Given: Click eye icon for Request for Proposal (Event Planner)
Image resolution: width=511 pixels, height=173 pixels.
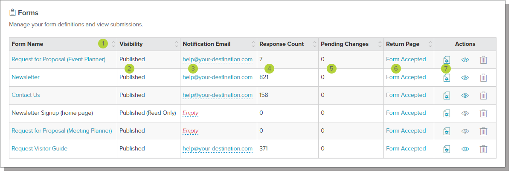Looking at the screenshot, I should (465, 60).
